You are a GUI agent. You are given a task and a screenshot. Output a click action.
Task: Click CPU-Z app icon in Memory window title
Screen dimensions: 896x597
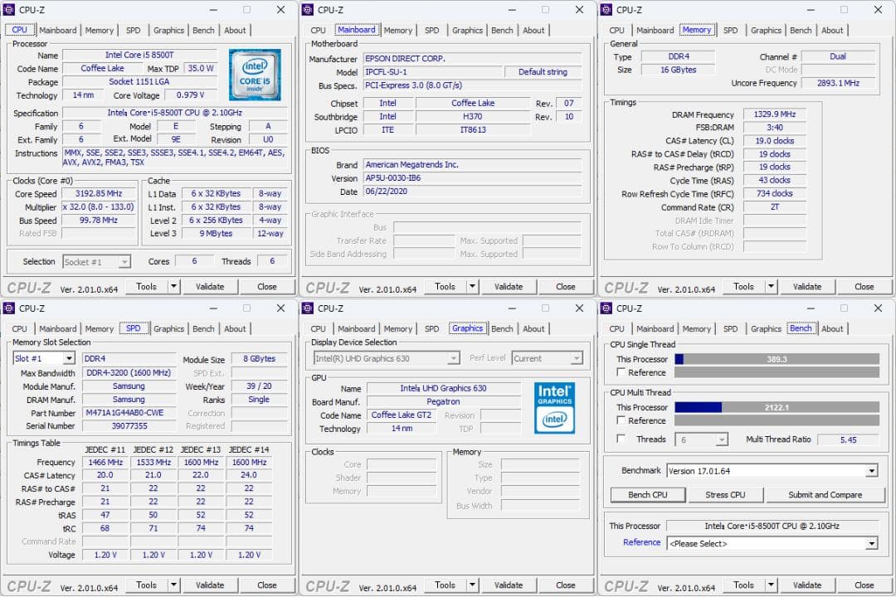(606, 10)
